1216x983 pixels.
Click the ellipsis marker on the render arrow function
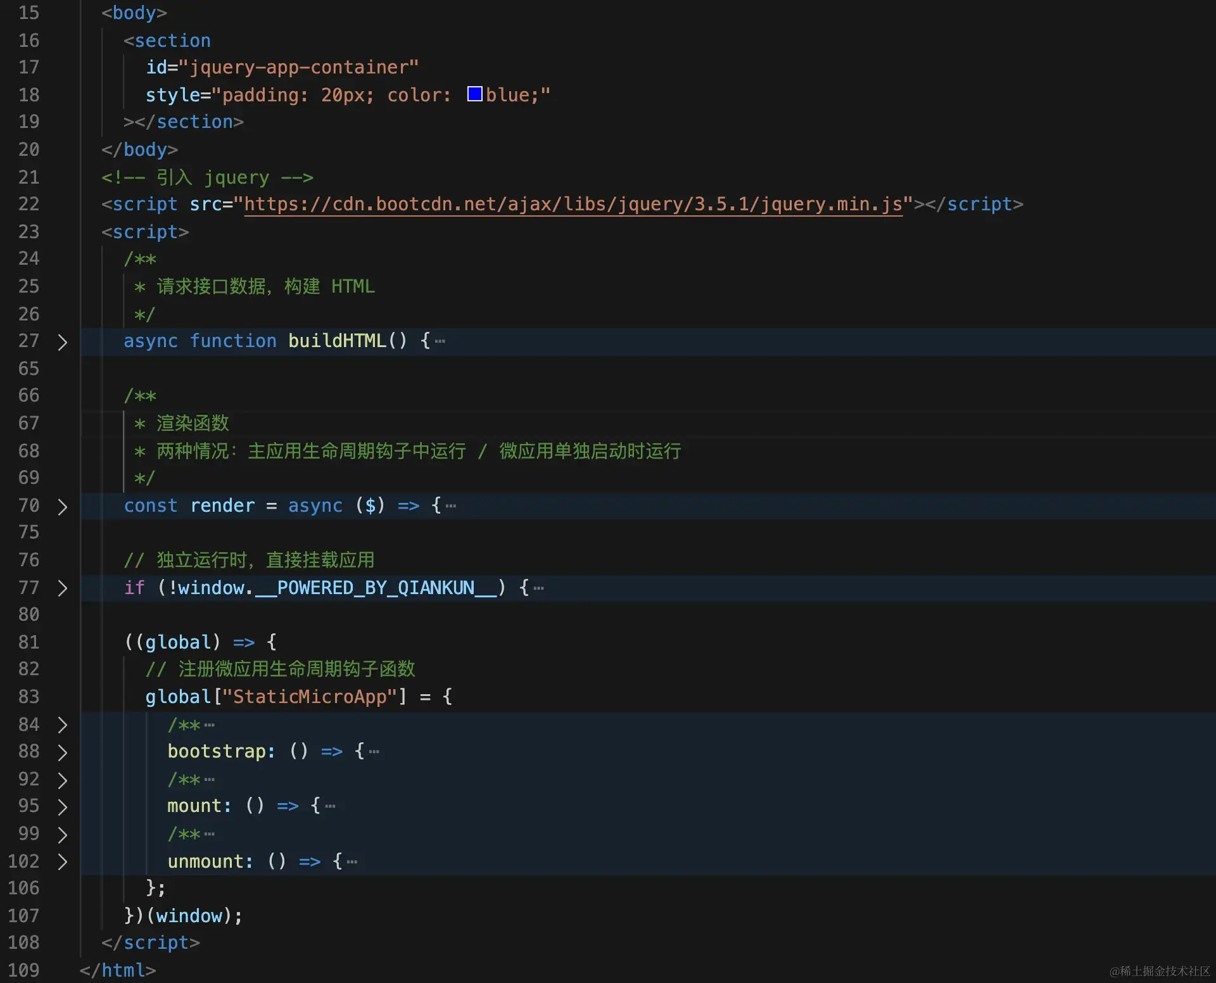click(x=451, y=507)
